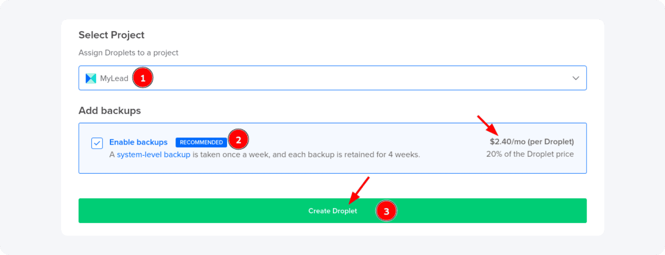The width and height of the screenshot is (665, 255).
Task: Click the red numbered badge 3
Action: click(x=387, y=210)
